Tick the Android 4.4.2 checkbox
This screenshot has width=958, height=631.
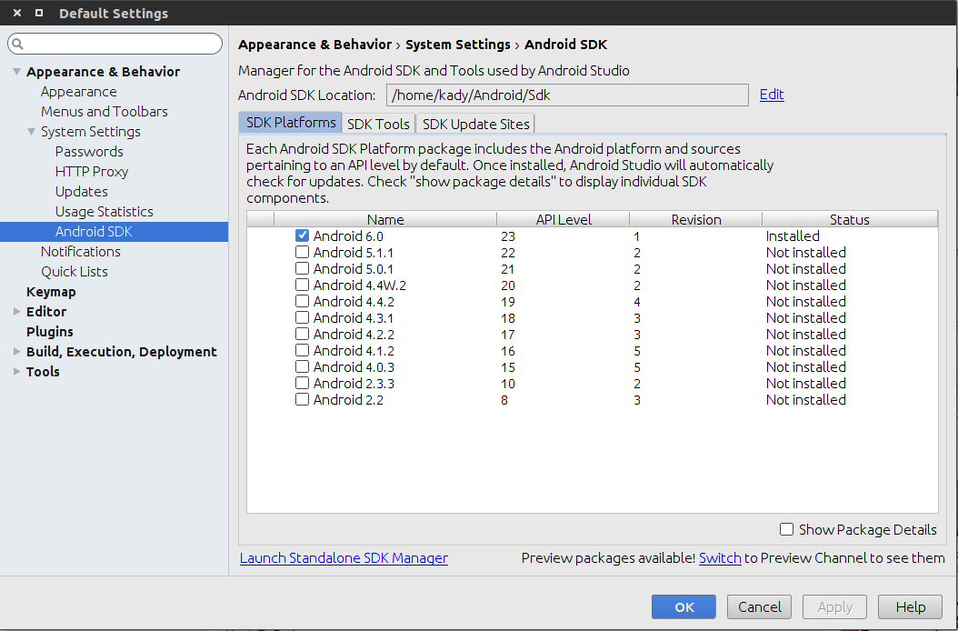click(x=302, y=302)
